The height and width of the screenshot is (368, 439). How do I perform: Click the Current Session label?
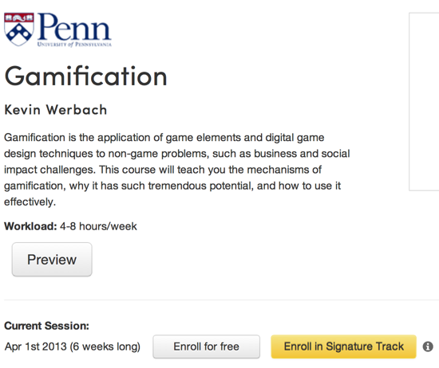tap(46, 326)
